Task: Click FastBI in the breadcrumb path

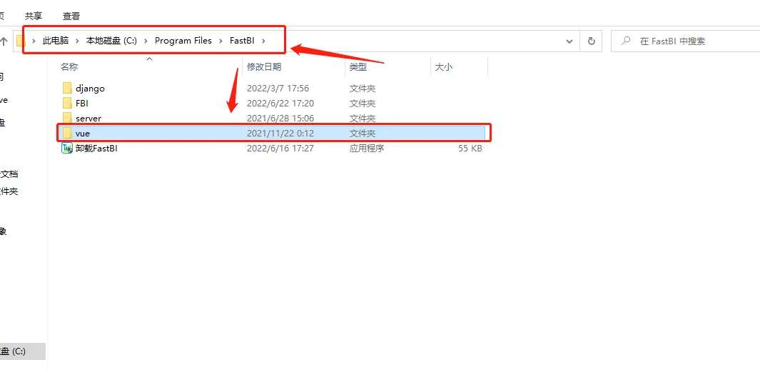Action: point(243,41)
